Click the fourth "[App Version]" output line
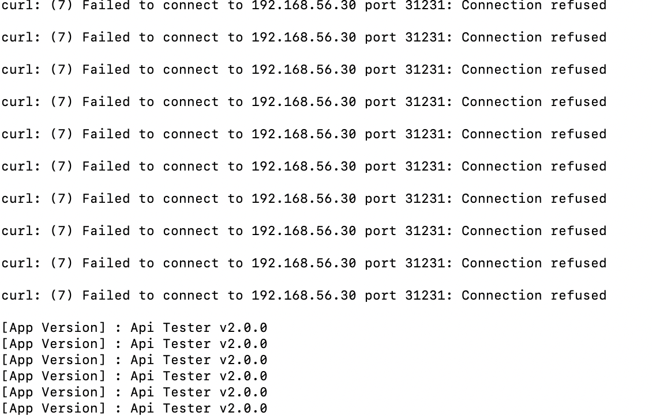652x416 pixels. coord(134,376)
